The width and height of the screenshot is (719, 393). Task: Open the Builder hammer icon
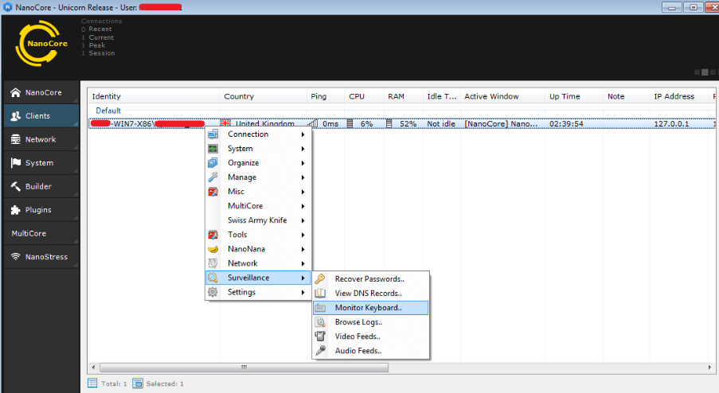pos(15,187)
